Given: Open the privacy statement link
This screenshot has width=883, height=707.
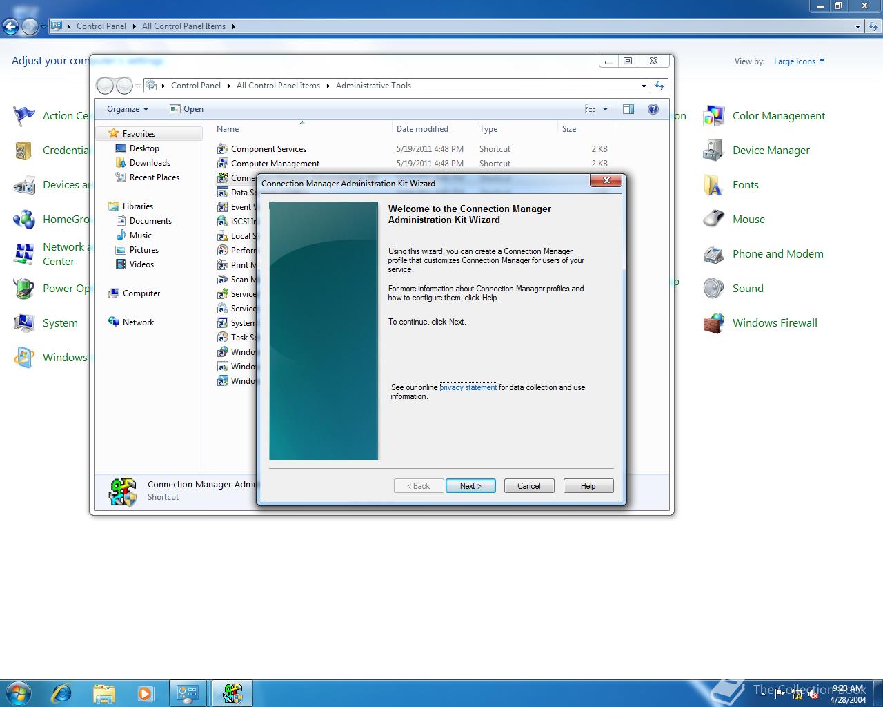Looking at the screenshot, I should 468,387.
